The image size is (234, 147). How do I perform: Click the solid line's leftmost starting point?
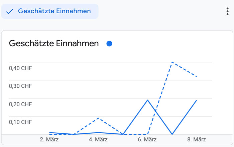click(49, 133)
